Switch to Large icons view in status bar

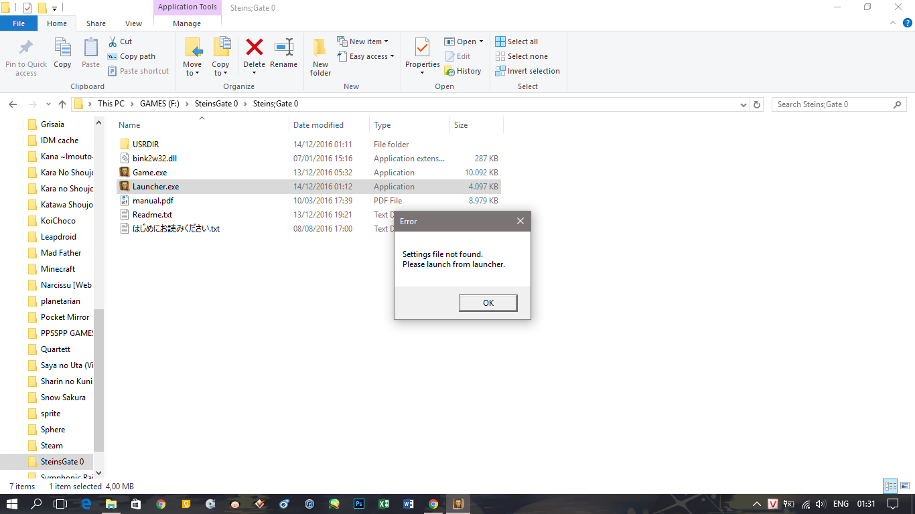tap(904, 487)
